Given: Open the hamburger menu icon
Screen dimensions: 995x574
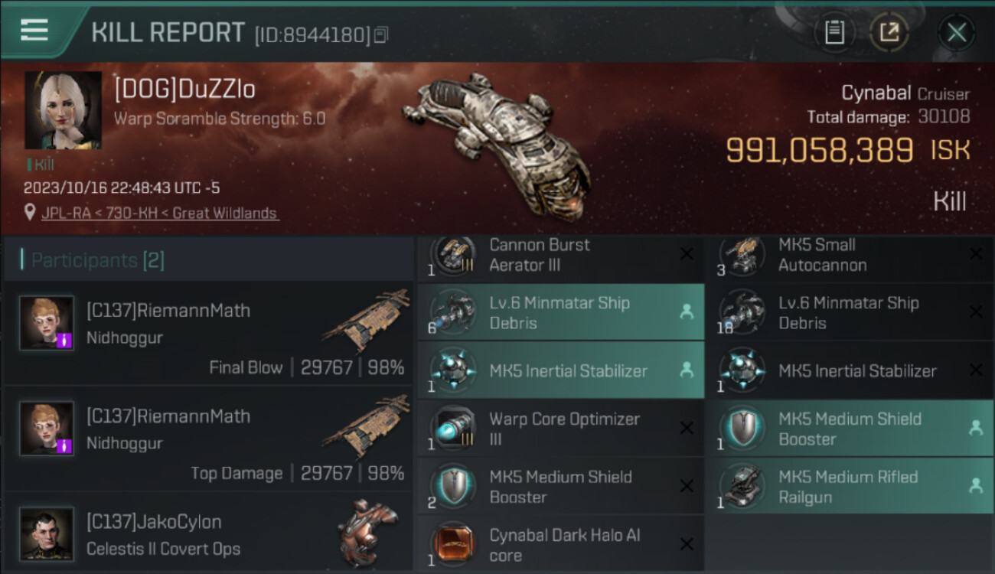Looking at the screenshot, I should 34,31.
